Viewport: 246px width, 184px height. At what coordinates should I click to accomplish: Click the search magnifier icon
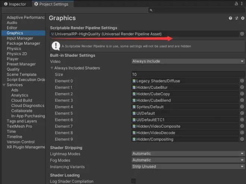tap(151, 10)
